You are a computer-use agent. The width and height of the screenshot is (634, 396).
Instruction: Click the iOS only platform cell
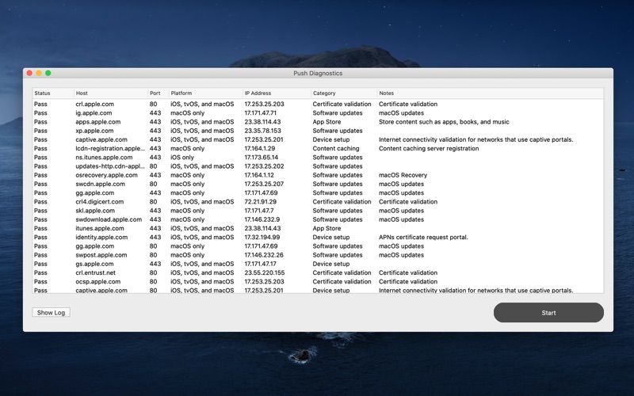(x=182, y=157)
